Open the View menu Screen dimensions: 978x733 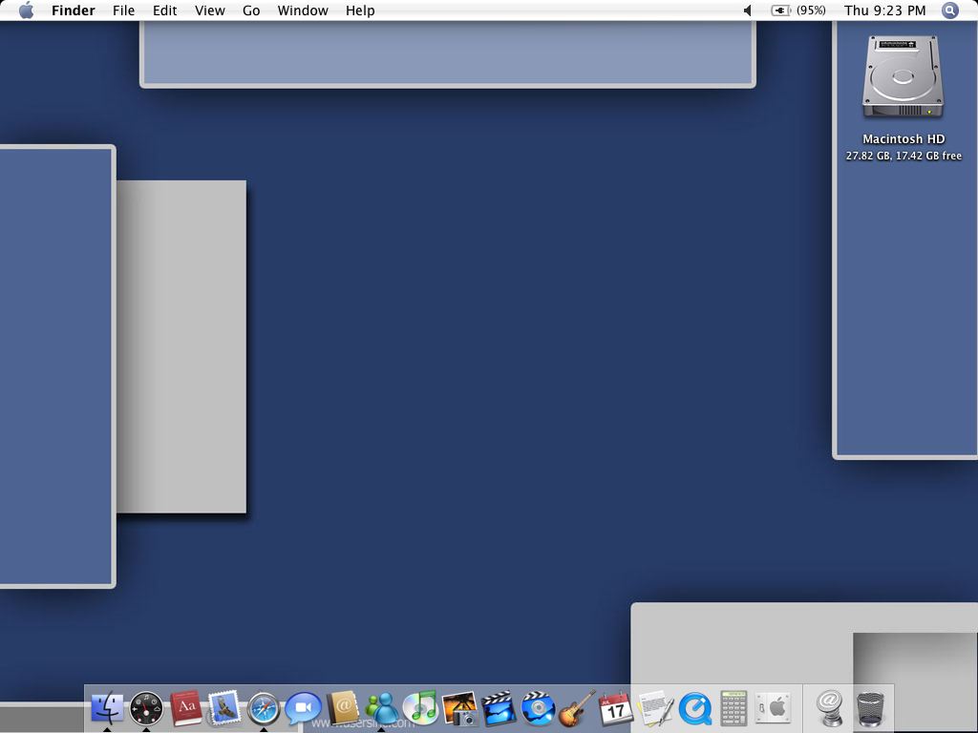click(209, 10)
